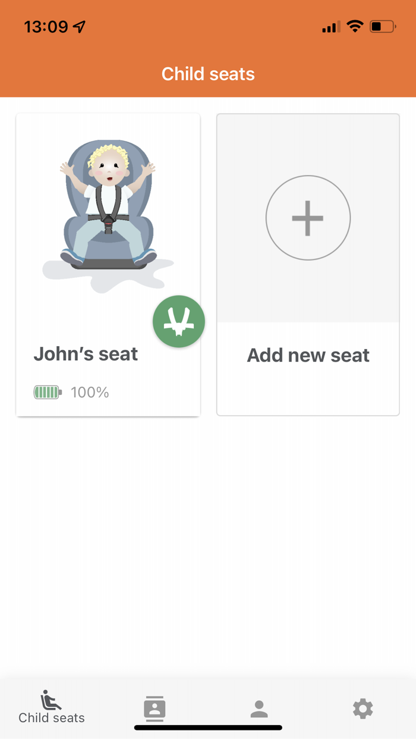Open the profile person tab icon
Screen dimensions: 416x740
pos(259,708)
